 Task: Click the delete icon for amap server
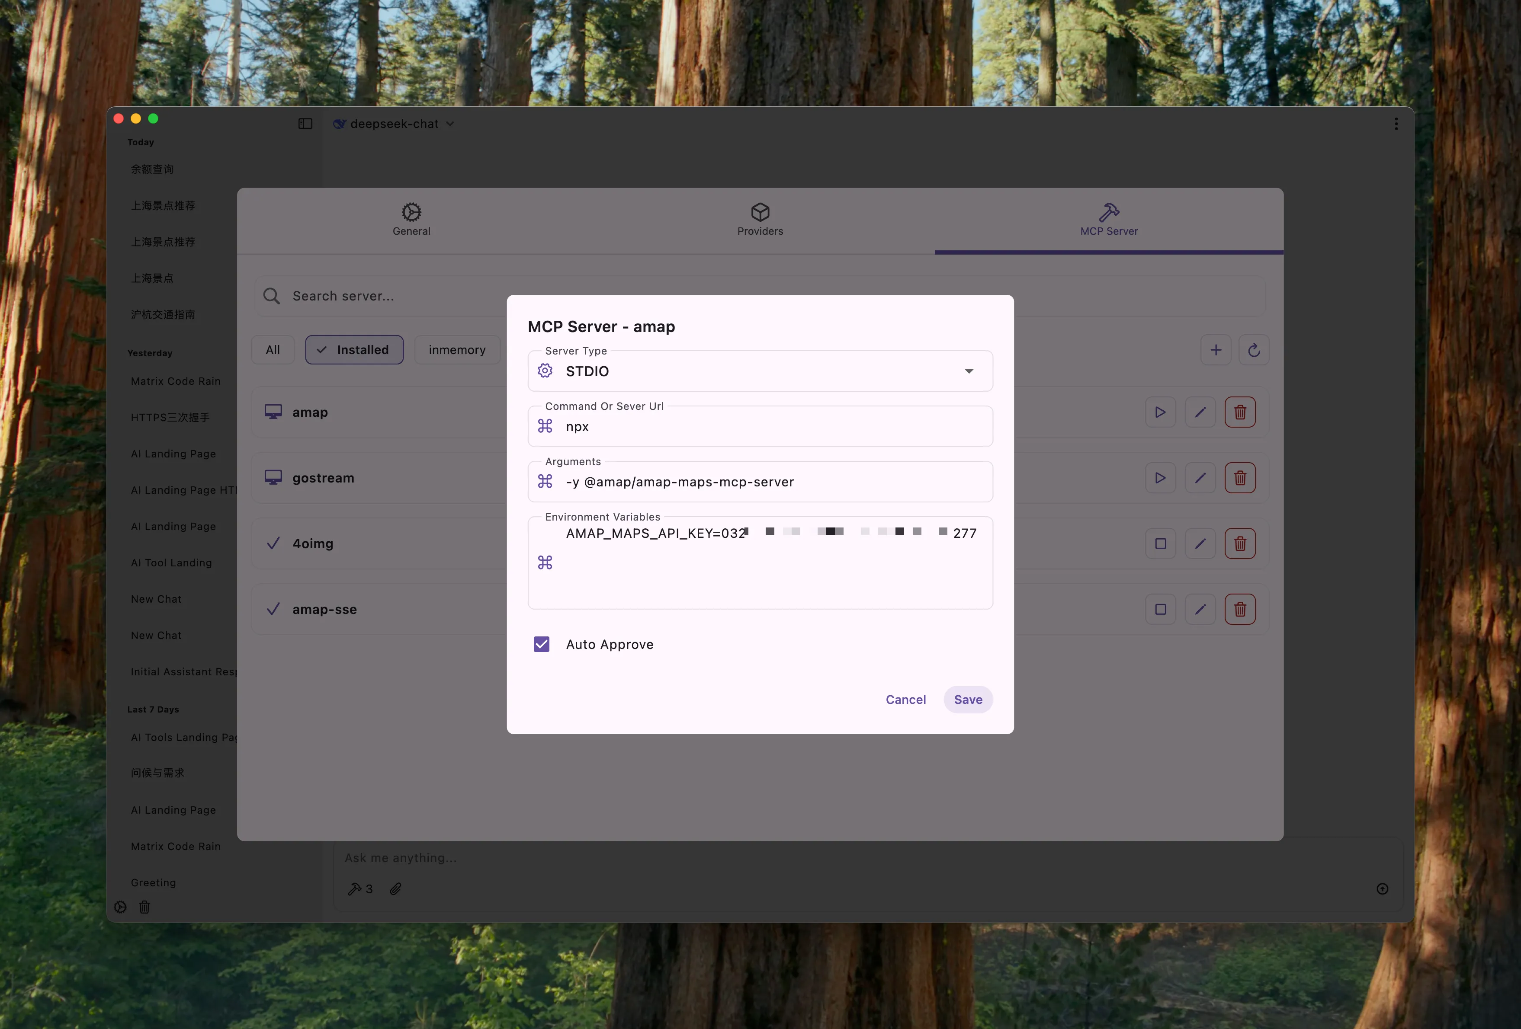tap(1239, 412)
